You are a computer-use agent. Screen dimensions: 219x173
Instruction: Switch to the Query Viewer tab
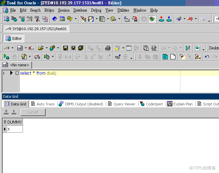tap(122, 104)
